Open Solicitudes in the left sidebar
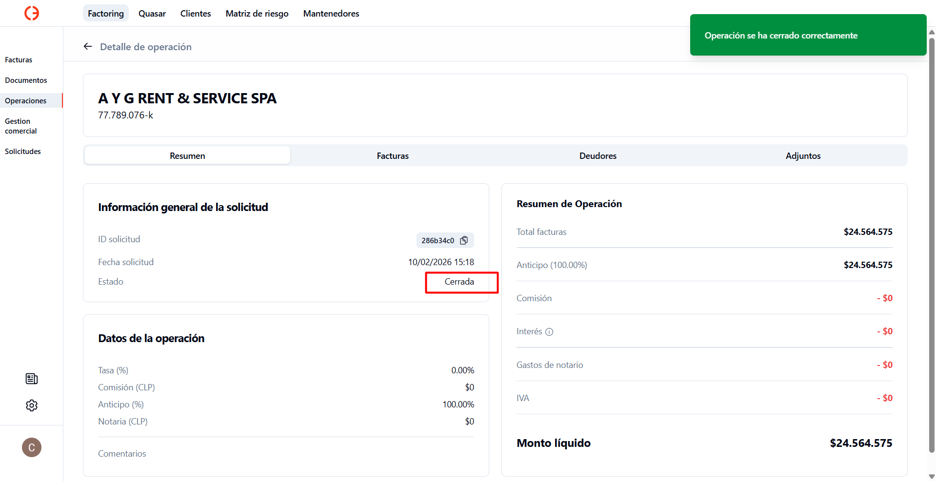This screenshot has width=936, height=481. pyautogui.click(x=23, y=152)
